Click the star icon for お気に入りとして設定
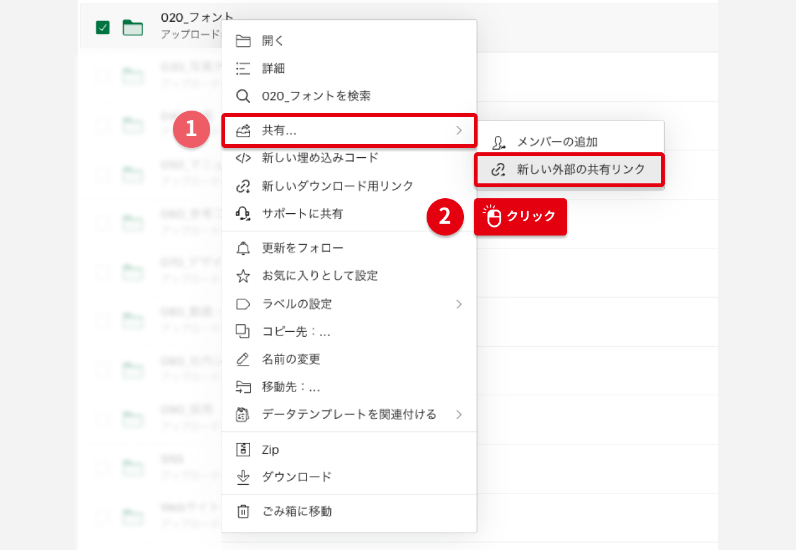This screenshot has height=550, width=796. tap(243, 276)
